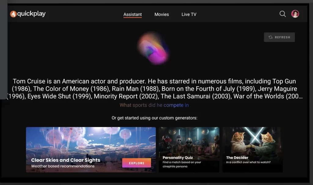Select the 'What sports did he compete in' prompt
This screenshot has height=185, width=313.
tap(154, 105)
